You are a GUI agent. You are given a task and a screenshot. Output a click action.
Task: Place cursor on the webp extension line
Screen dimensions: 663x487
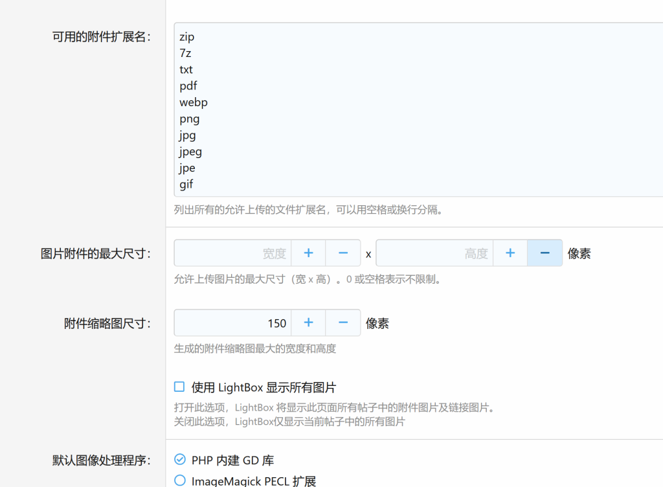click(x=194, y=102)
